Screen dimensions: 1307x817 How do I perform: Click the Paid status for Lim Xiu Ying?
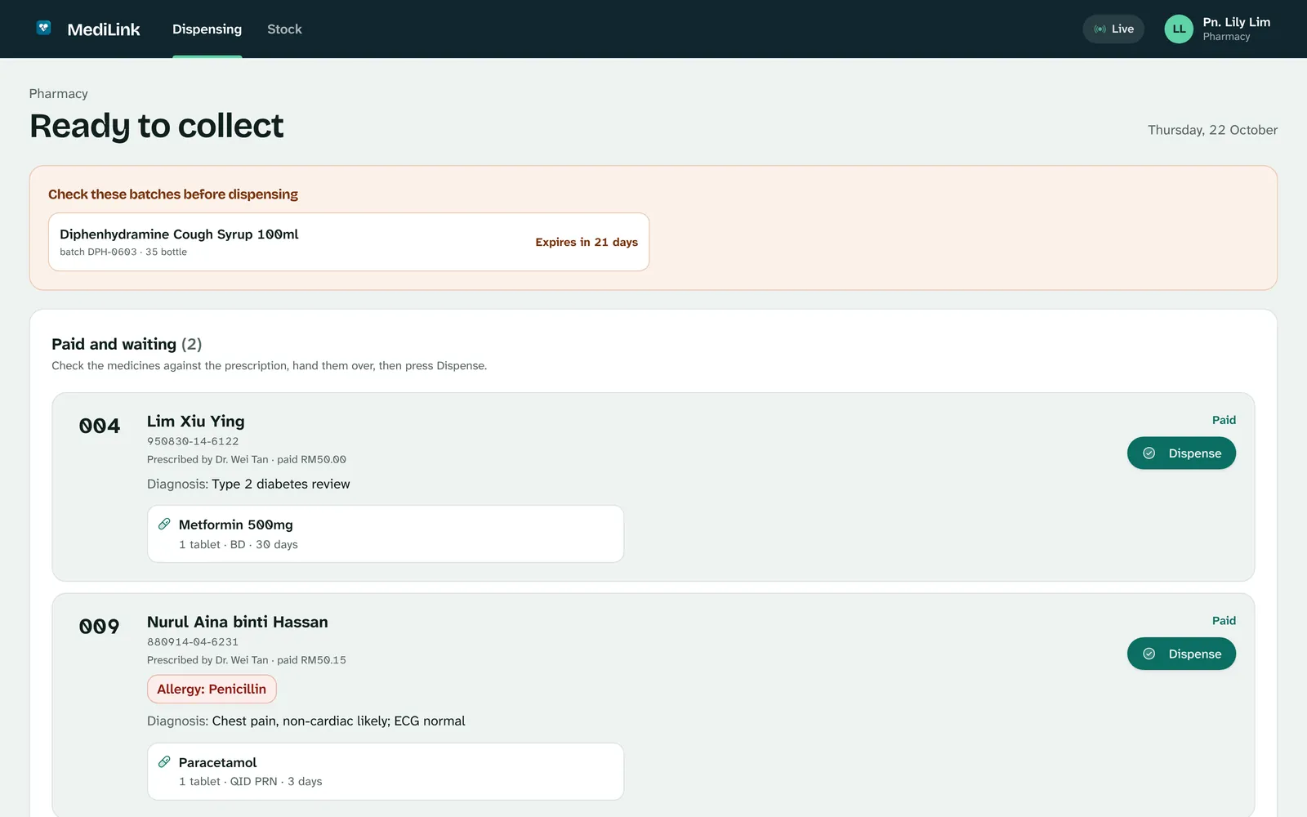click(x=1224, y=420)
